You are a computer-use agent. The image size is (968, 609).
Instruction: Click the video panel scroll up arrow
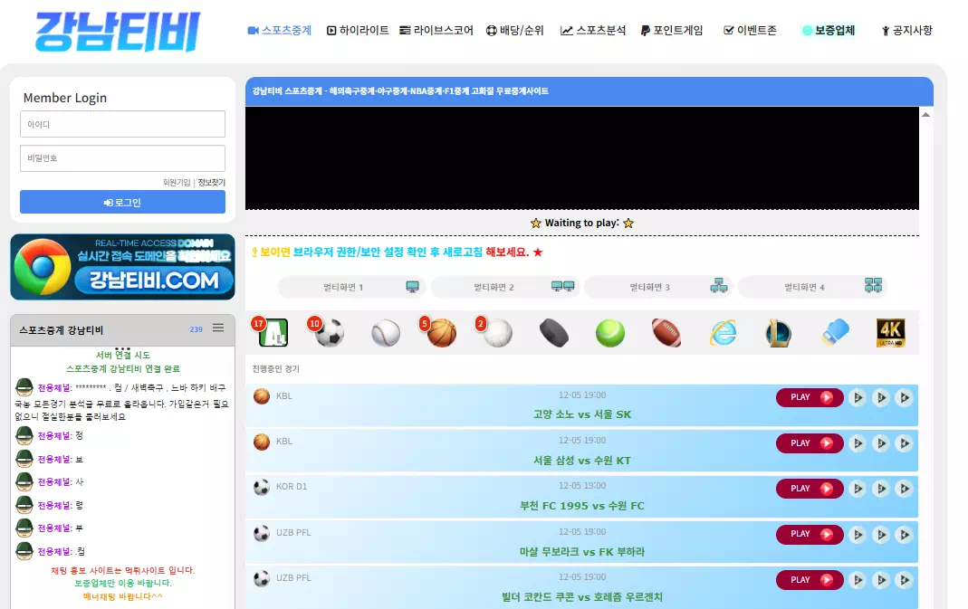925,115
